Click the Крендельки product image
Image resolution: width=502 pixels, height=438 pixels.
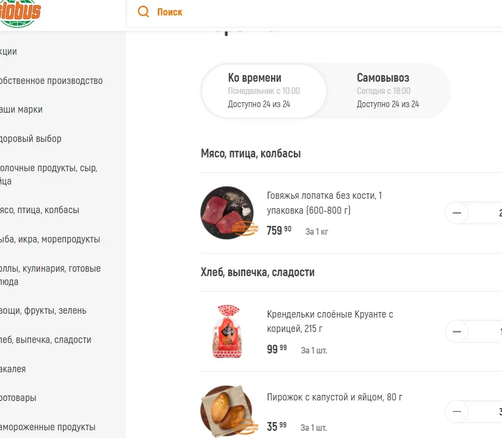click(x=227, y=331)
